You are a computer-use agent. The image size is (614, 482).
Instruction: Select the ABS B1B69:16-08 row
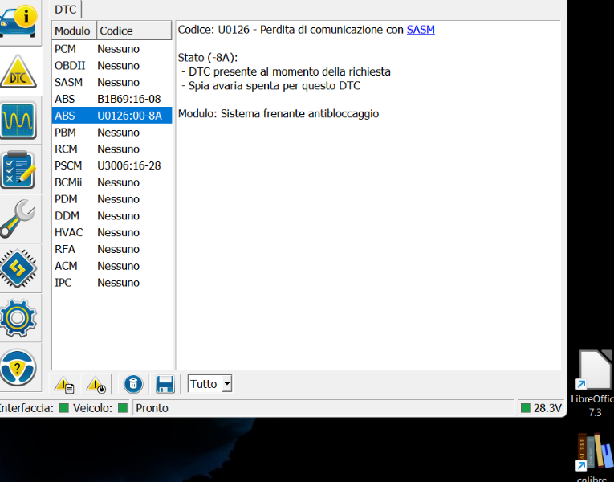[x=112, y=99]
